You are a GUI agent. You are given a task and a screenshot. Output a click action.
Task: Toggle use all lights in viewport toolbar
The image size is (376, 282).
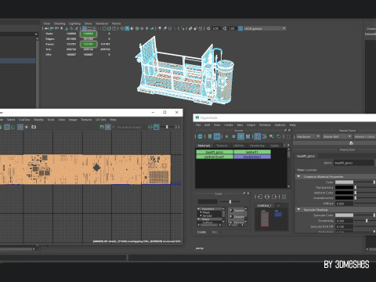click(x=147, y=28)
